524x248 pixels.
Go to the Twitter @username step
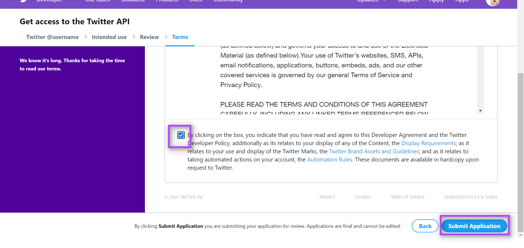pos(52,37)
